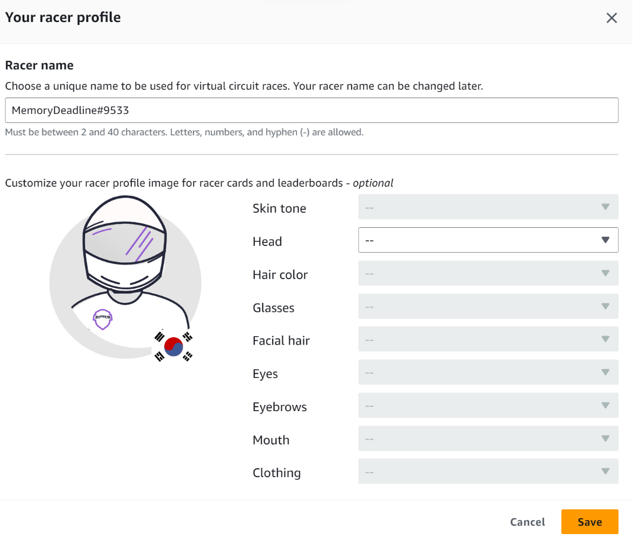Open the Glasses dropdown
Image resolution: width=638 pixels, height=551 pixels.
pyautogui.click(x=488, y=306)
